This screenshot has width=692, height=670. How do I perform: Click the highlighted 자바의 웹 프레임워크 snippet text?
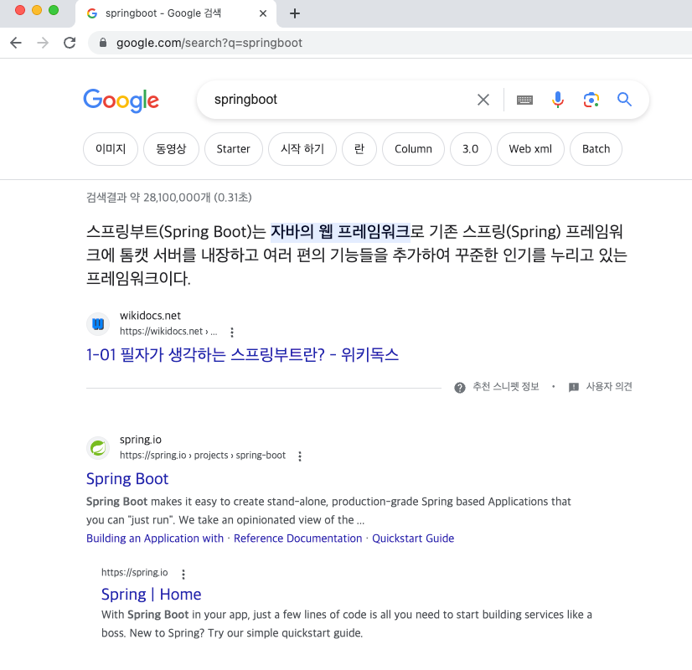point(340,232)
